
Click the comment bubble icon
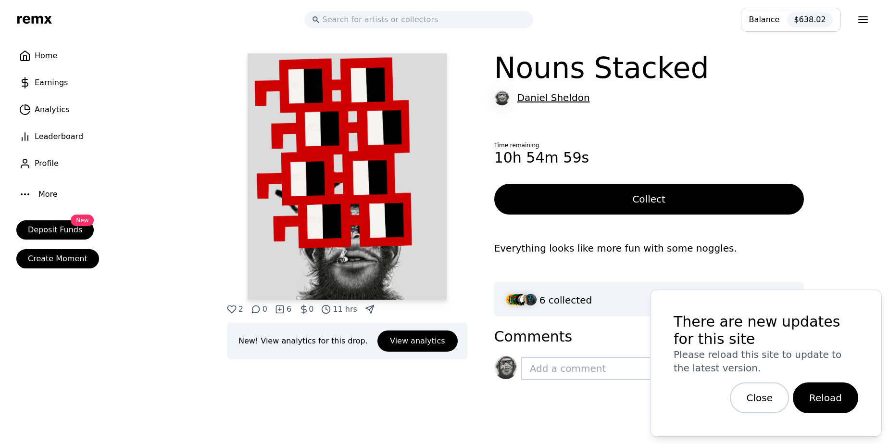pyautogui.click(x=256, y=309)
